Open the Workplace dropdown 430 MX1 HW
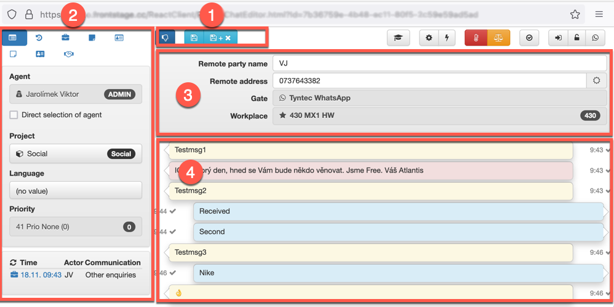 440,115
